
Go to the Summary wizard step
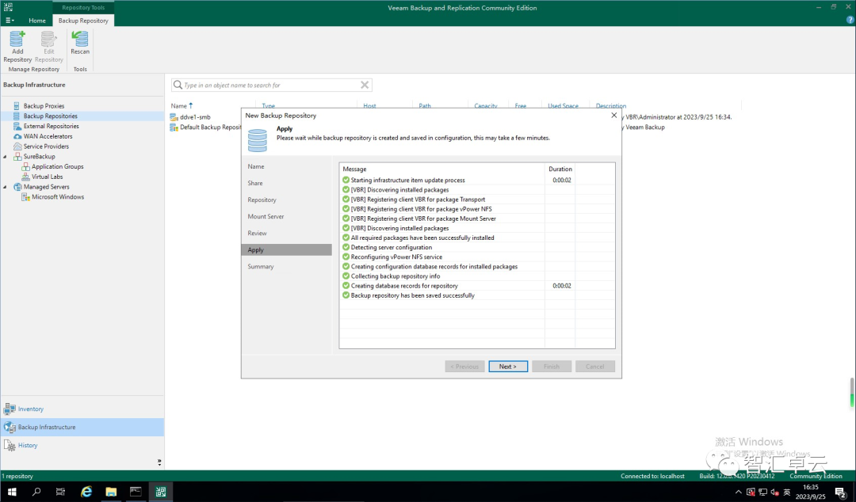pyautogui.click(x=261, y=266)
